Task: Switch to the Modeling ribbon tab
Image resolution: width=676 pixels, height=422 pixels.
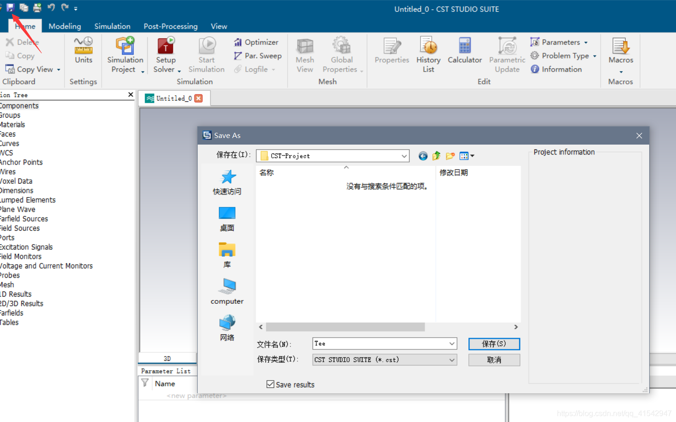Action: pyautogui.click(x=64, y=26)
